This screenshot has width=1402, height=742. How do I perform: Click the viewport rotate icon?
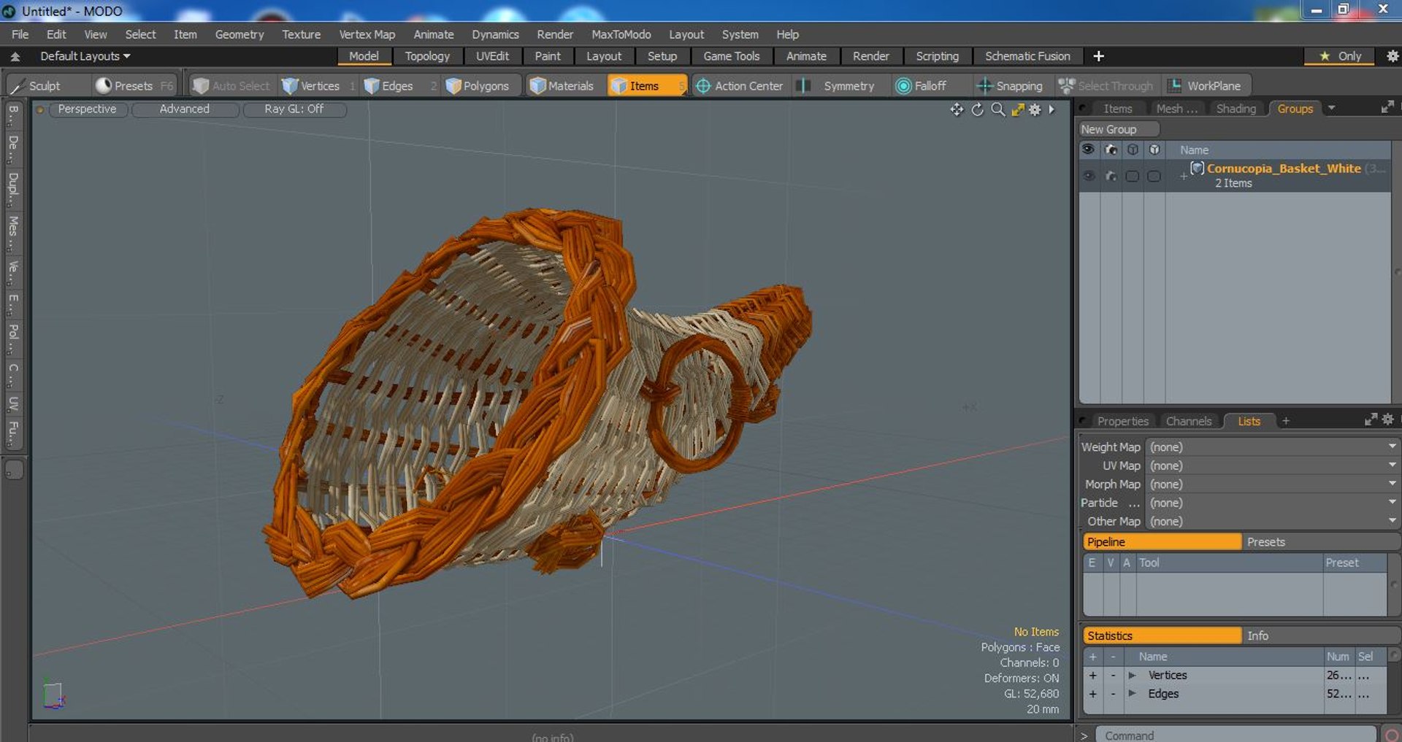977,109
